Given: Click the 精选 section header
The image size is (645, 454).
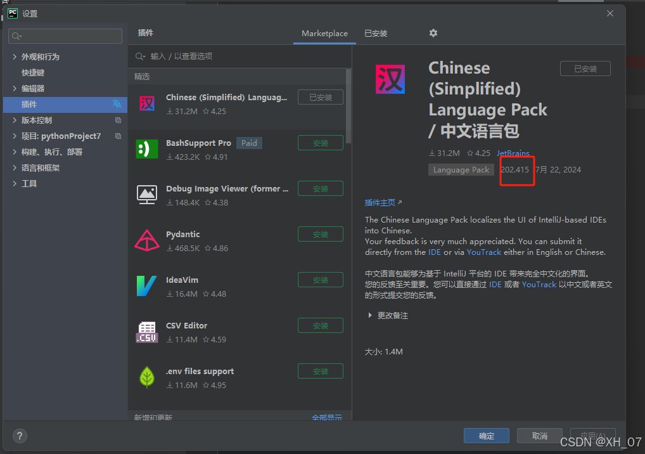Looking at the screenshot, I should (142, 77).
